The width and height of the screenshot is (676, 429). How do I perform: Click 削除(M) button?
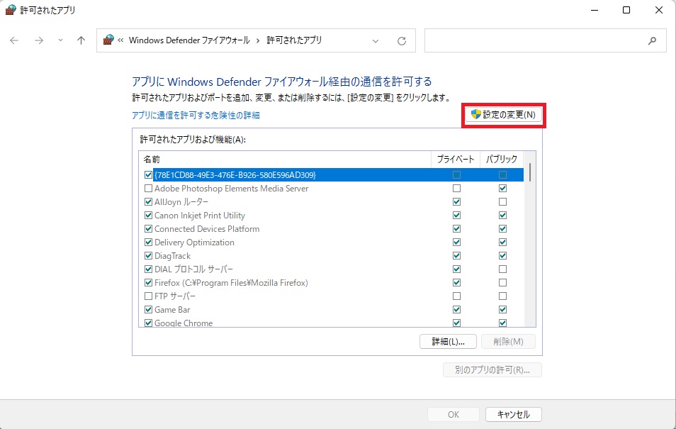point(508,341)
